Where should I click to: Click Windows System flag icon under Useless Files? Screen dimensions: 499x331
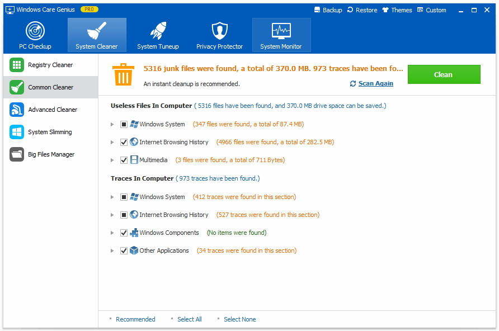[134, 124]
